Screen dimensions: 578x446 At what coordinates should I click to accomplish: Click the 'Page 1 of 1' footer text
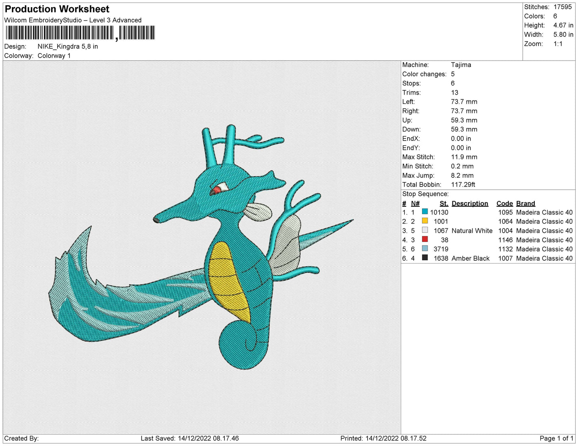(x=556, y=438)
